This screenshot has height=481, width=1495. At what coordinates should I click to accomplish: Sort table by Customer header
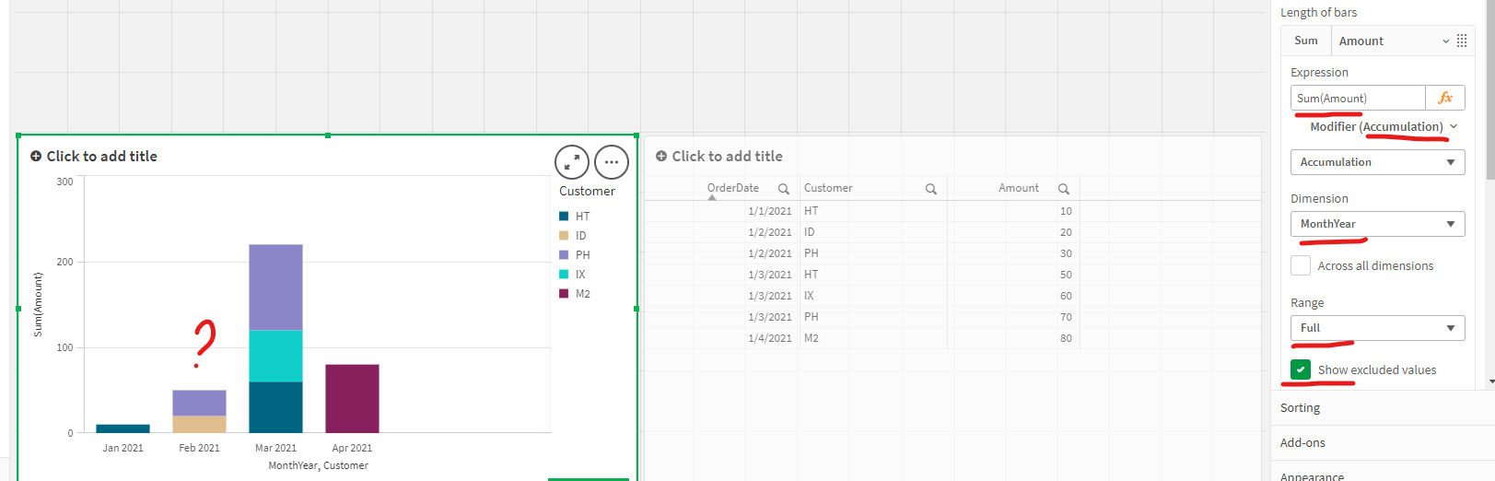point(828,188)
